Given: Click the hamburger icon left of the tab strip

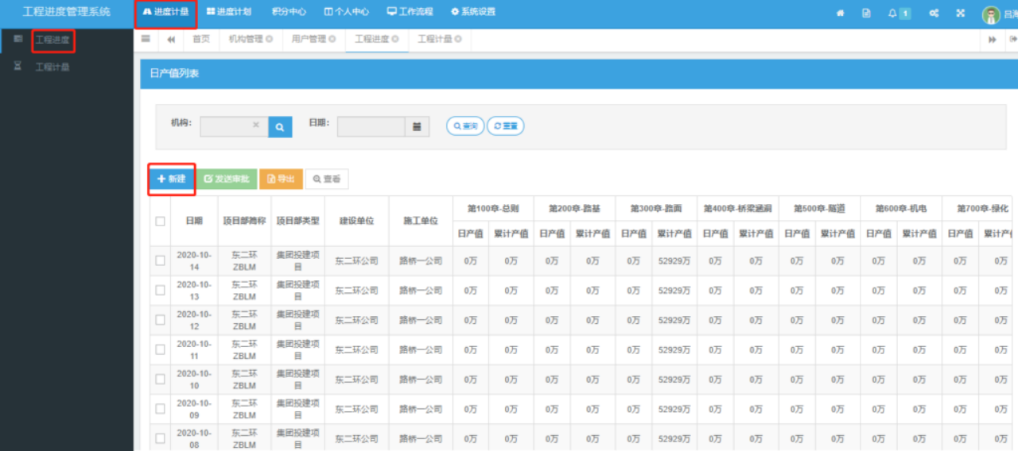Looking at the screenshot, I should (146, 39).
